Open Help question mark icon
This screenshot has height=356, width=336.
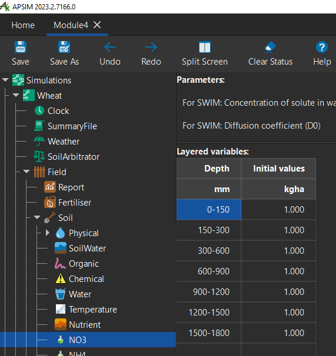click(x=322, y=47)
